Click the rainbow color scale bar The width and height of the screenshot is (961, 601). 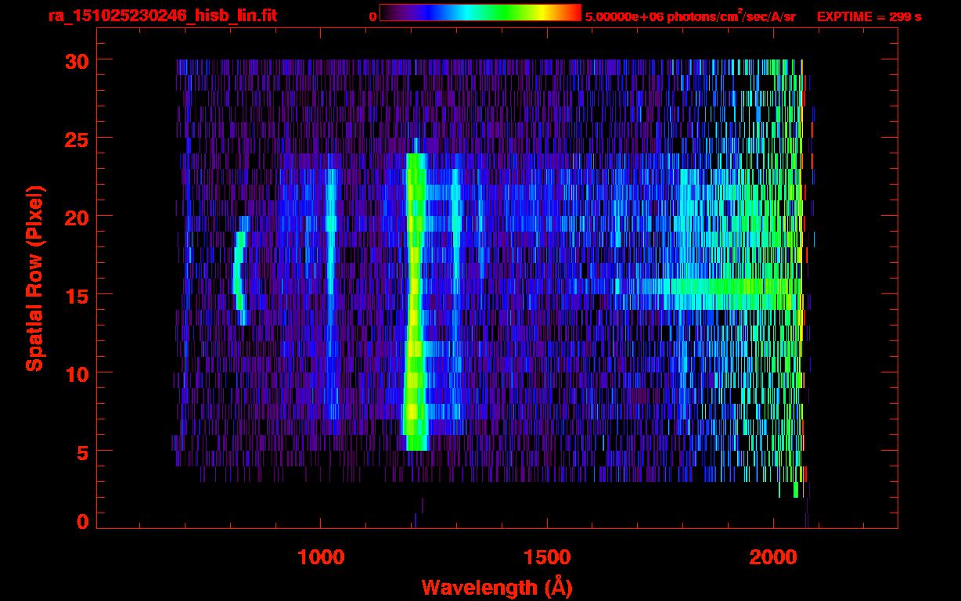(x=480, y=13)
